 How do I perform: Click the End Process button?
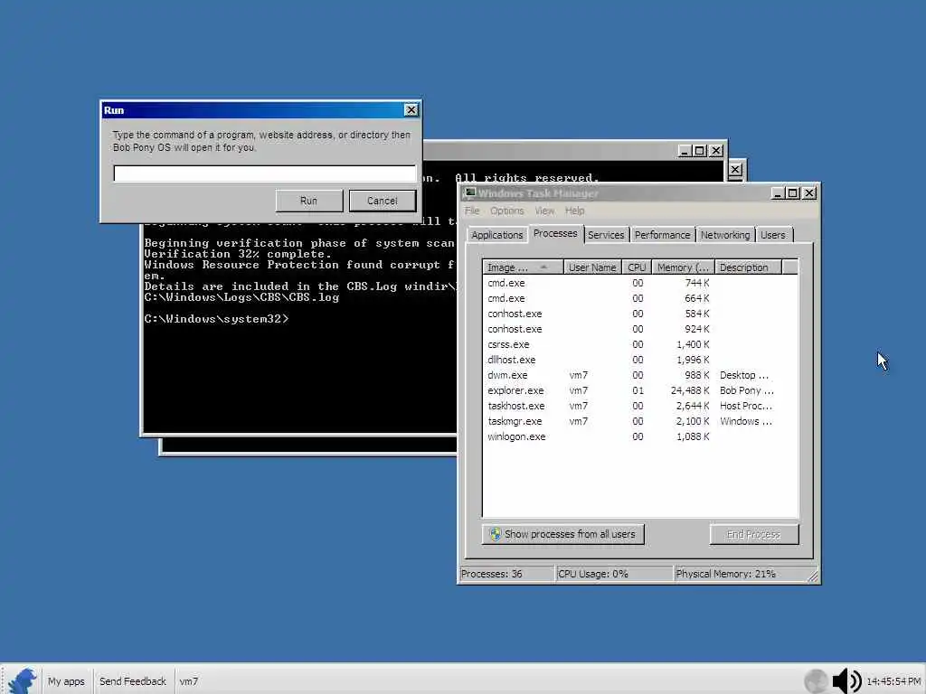tap(753, 534)
